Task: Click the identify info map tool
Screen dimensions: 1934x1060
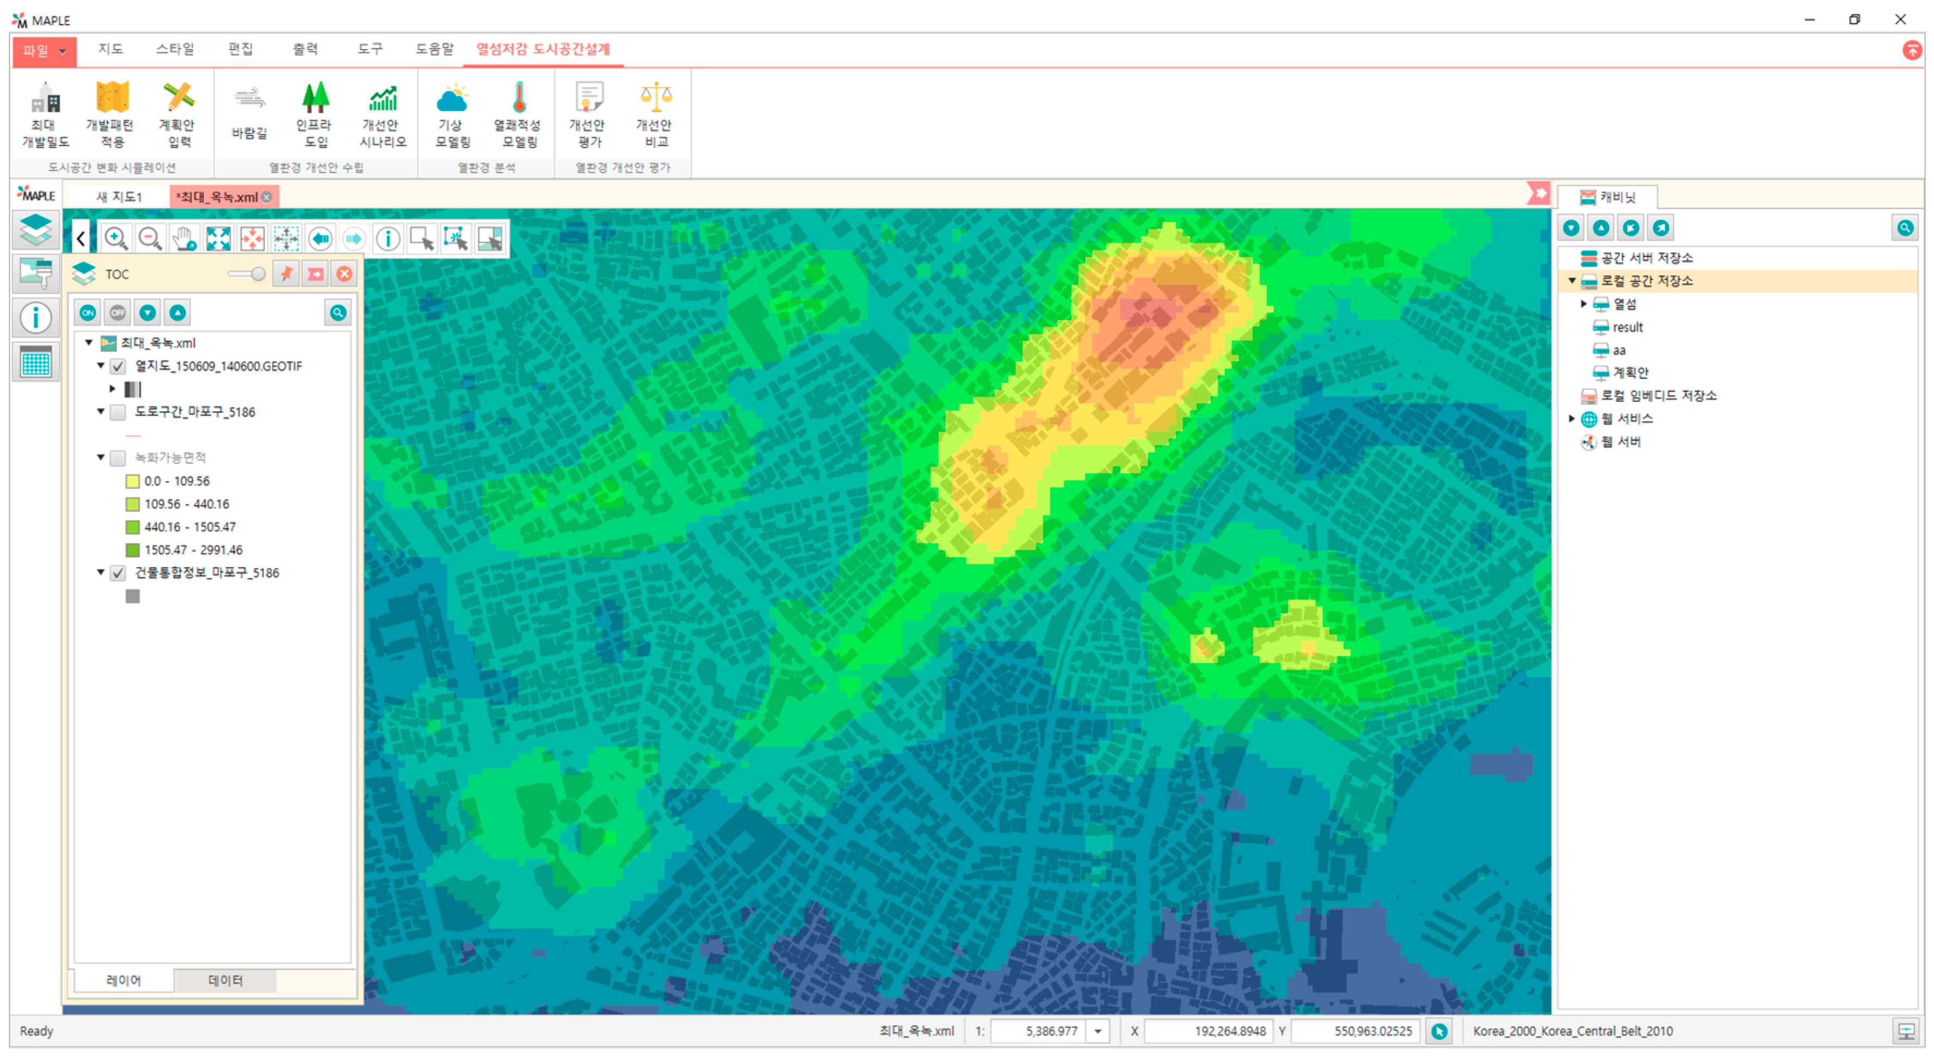Action: click(387, 239)
